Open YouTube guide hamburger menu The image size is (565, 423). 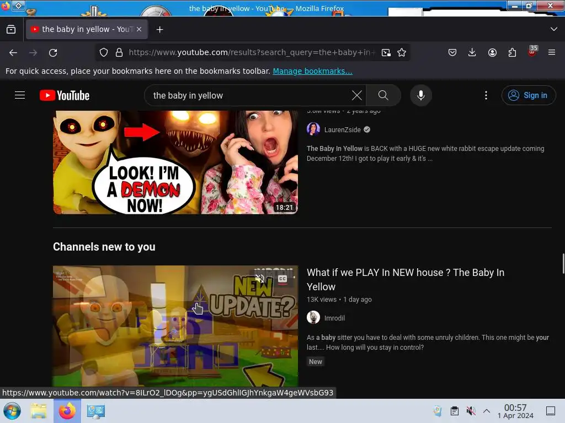point(20,95)
